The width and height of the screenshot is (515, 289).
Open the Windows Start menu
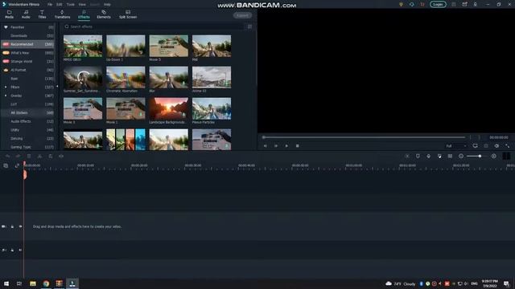[6, 283]
